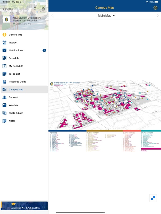Tap the Schedule list icon
This screenshot has height=214, width=161.
[x=4, y=58]
